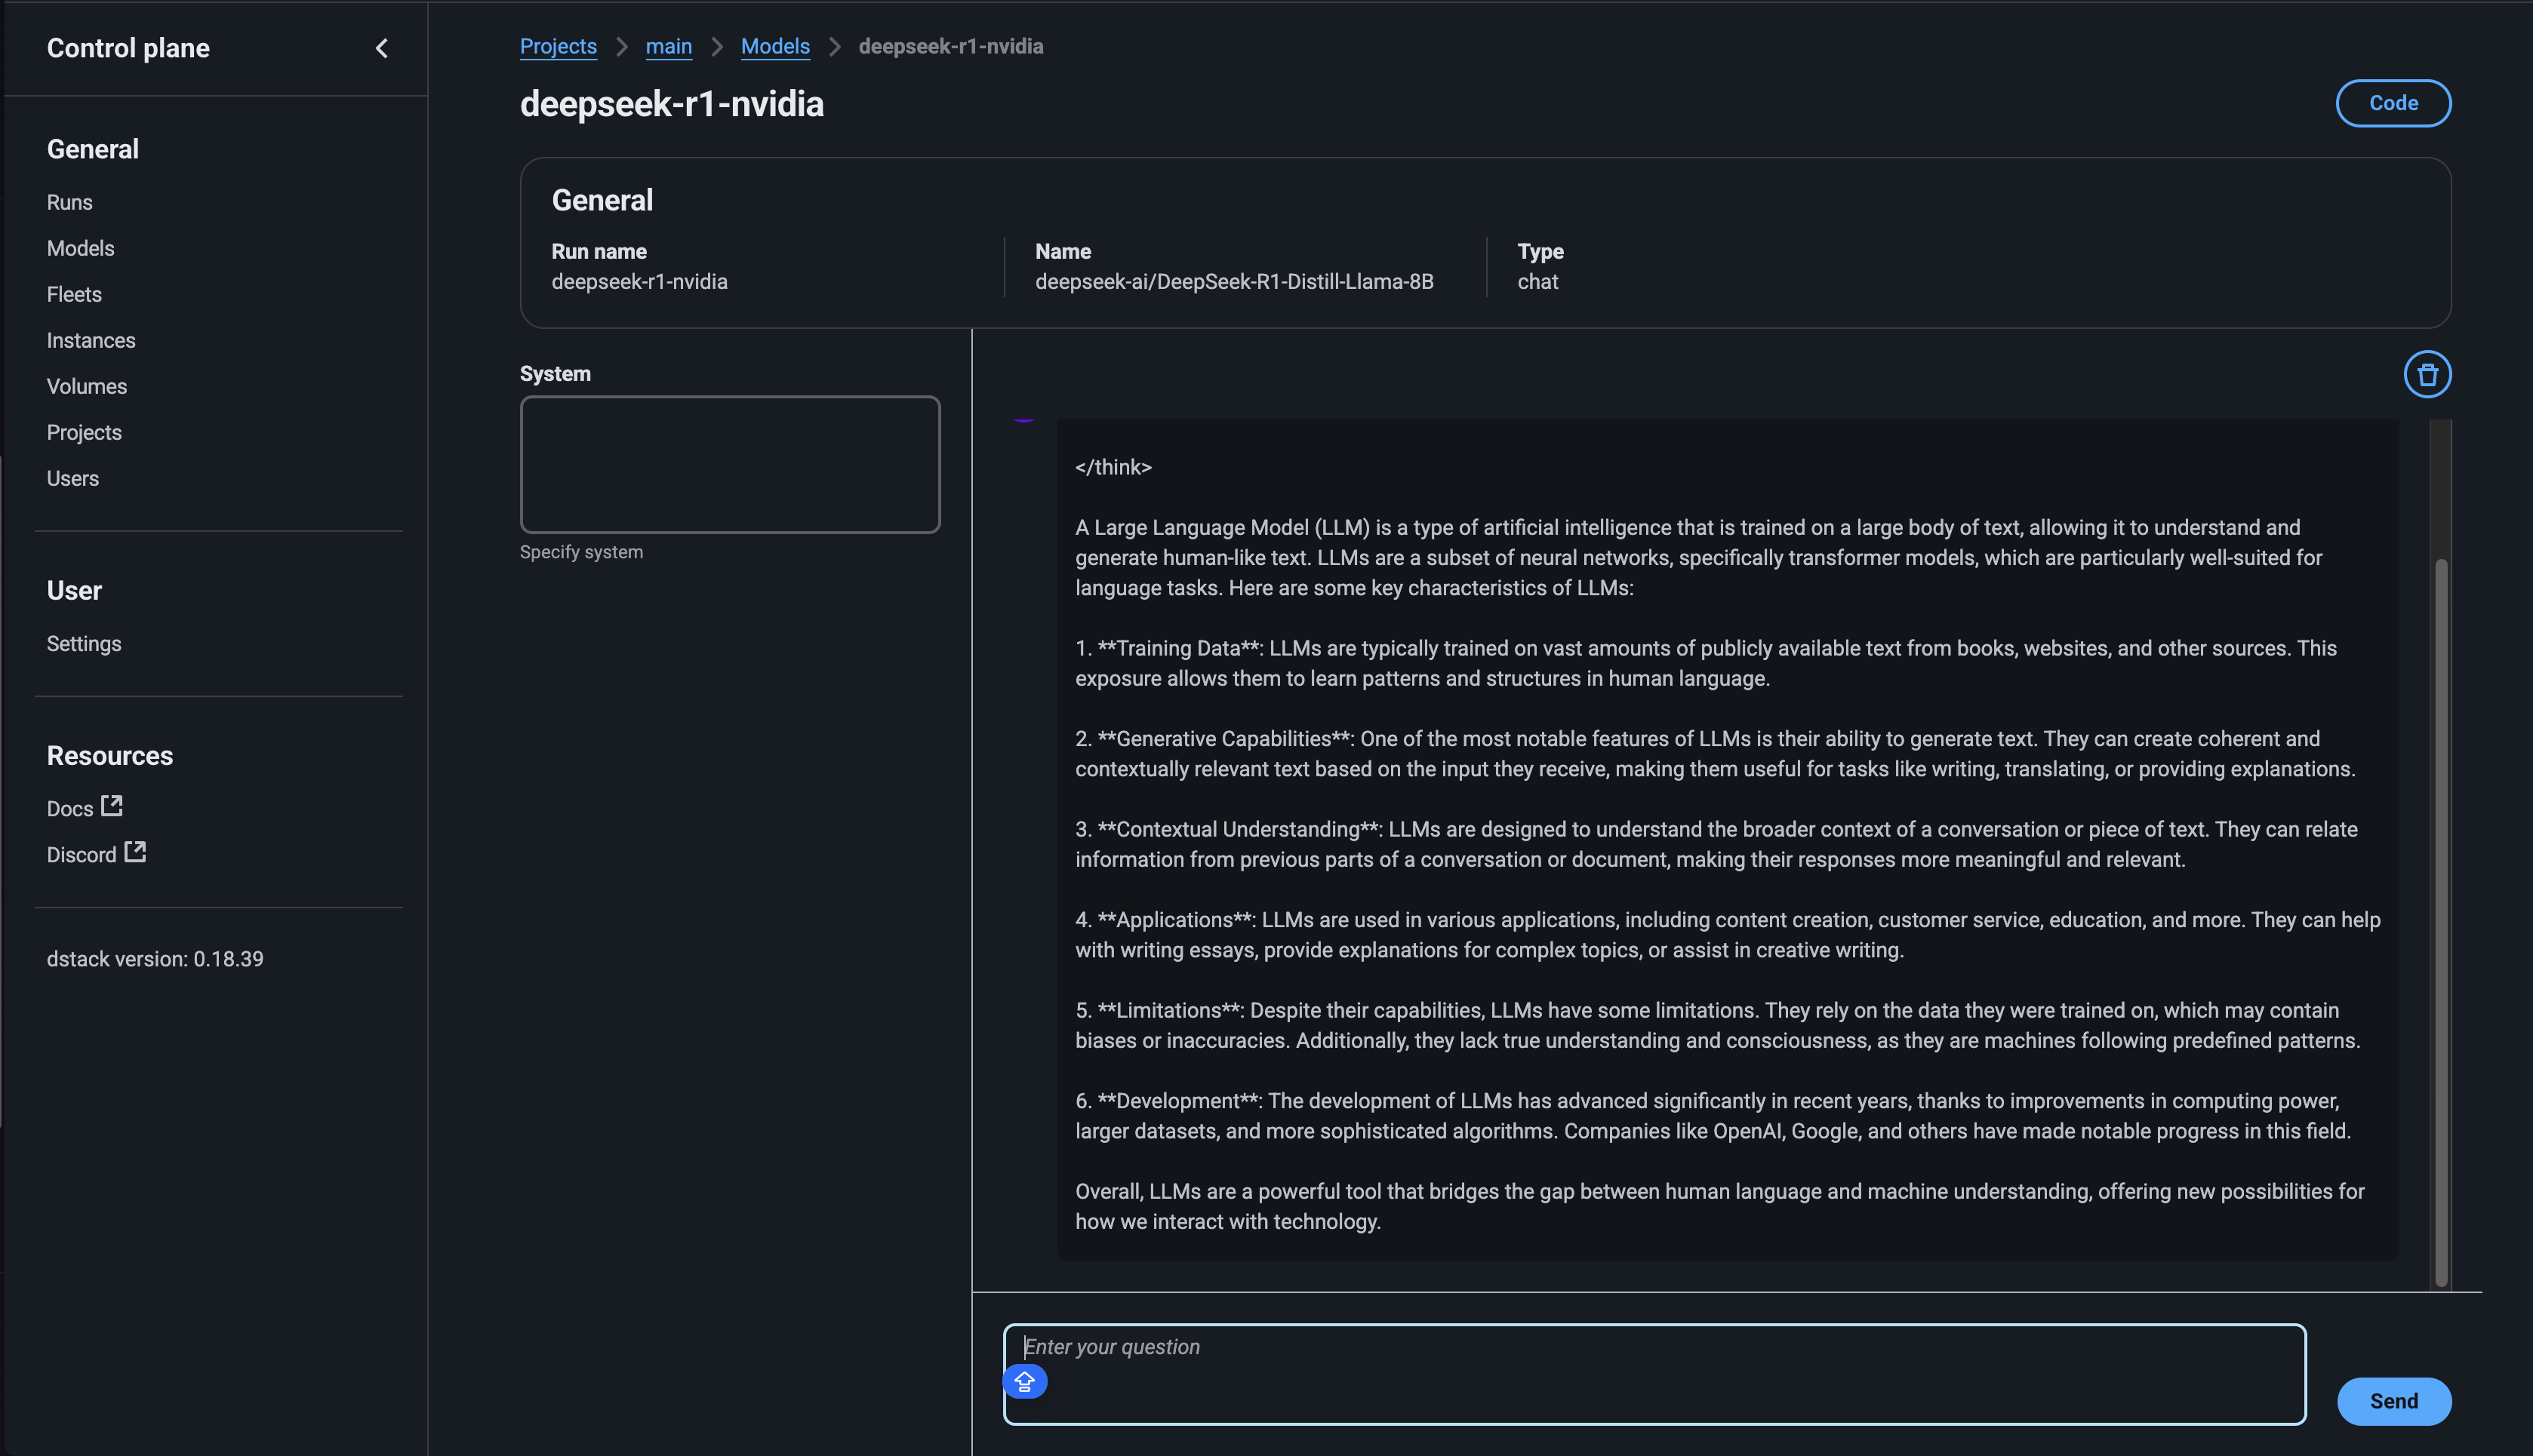Open Instances section in sidebar
Screen dimensions: 2533x1456
(x=91, y=341)
